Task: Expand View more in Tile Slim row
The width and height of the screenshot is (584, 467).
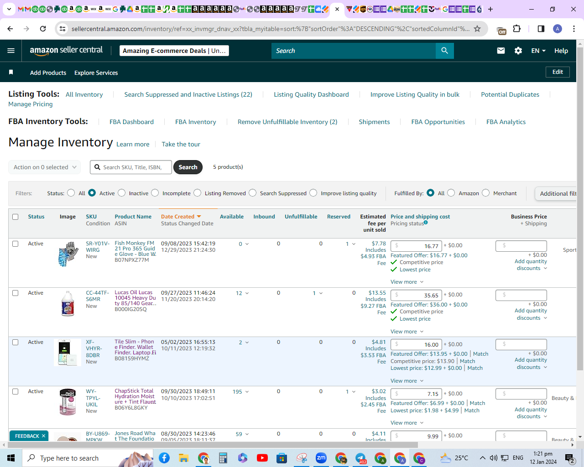Action: (x=407, y=381)
